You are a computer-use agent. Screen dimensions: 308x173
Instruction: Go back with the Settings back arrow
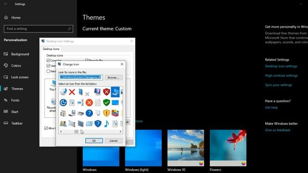pos(6,4)
